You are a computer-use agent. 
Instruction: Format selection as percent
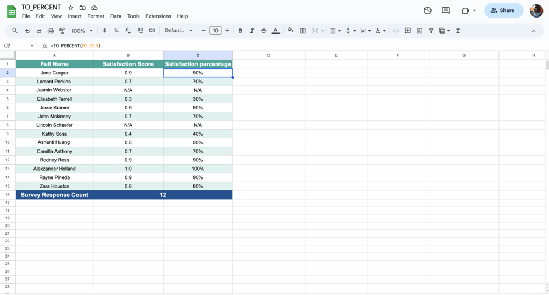pyautogui.click(x=116, y=31)
